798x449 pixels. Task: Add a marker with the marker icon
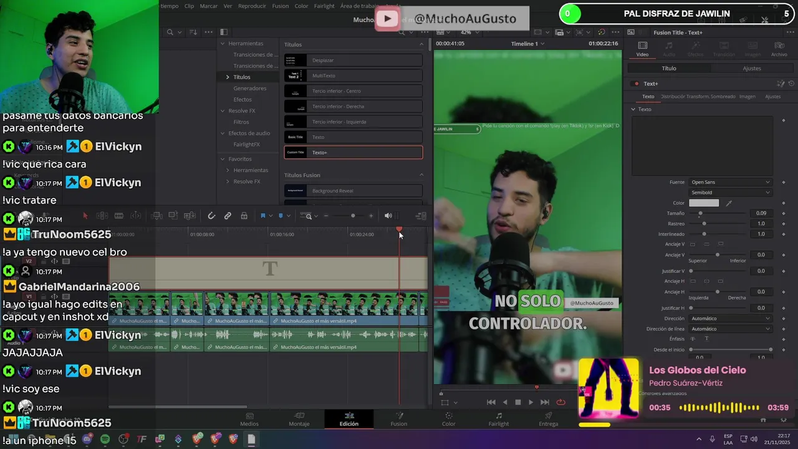(281, 216)
